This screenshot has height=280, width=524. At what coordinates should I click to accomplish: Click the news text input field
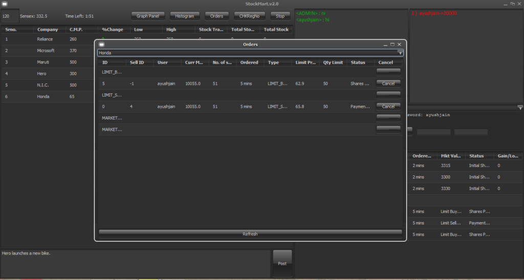coord(135,263)
